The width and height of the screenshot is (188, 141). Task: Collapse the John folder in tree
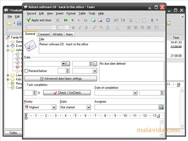pyautogui.click(x=8, y=50)
